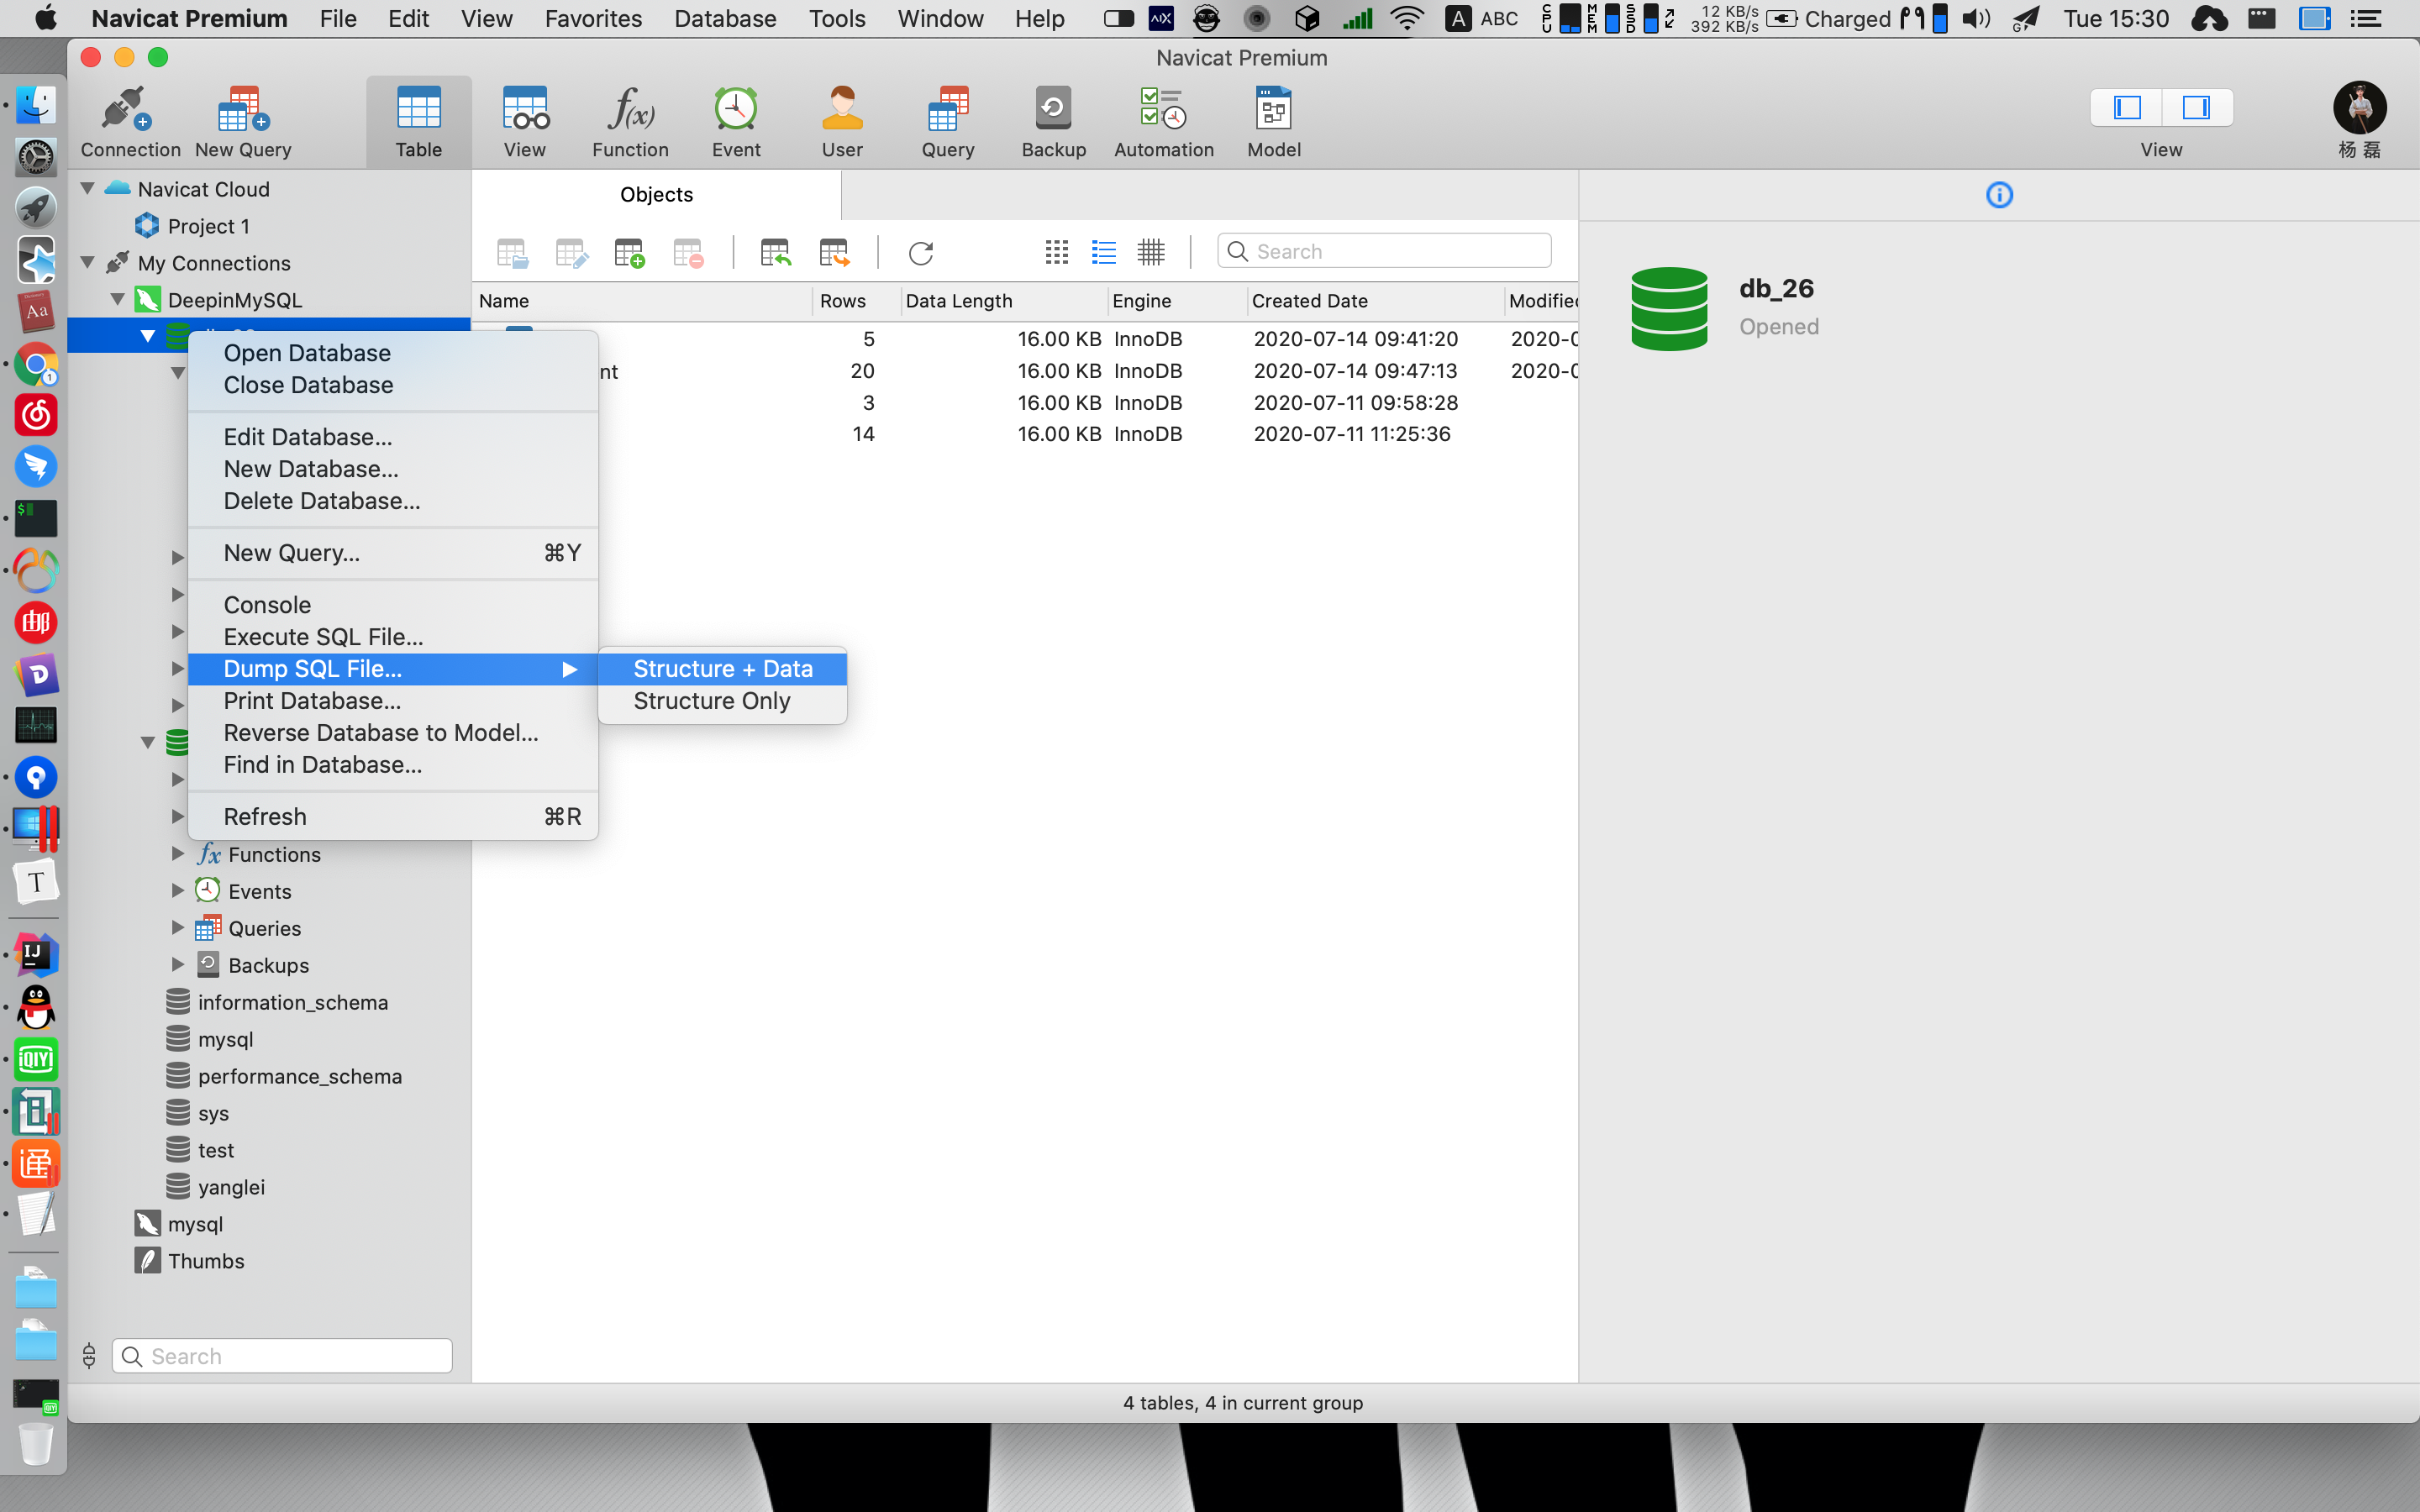Click Refresh in context menu
The height and width of the screenshot is (1512, 2420).
coord(393,817)
